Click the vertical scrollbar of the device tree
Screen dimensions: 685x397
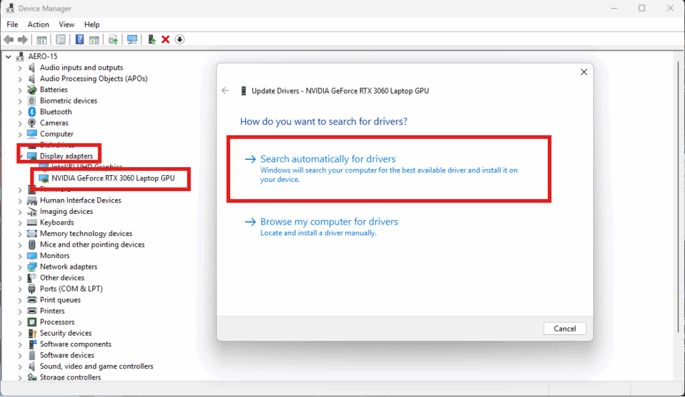tap(678, 196)
